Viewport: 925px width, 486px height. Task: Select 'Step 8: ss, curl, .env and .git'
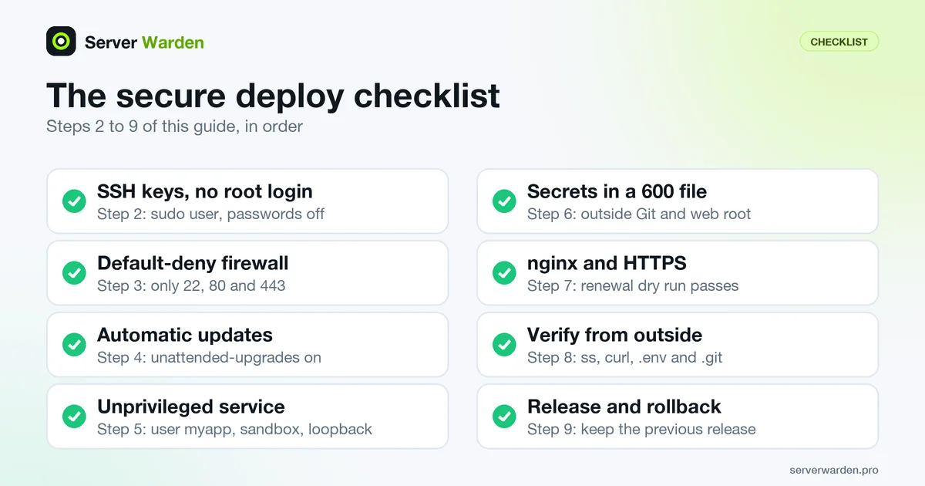pyautogui.click(x=625, y=357)
